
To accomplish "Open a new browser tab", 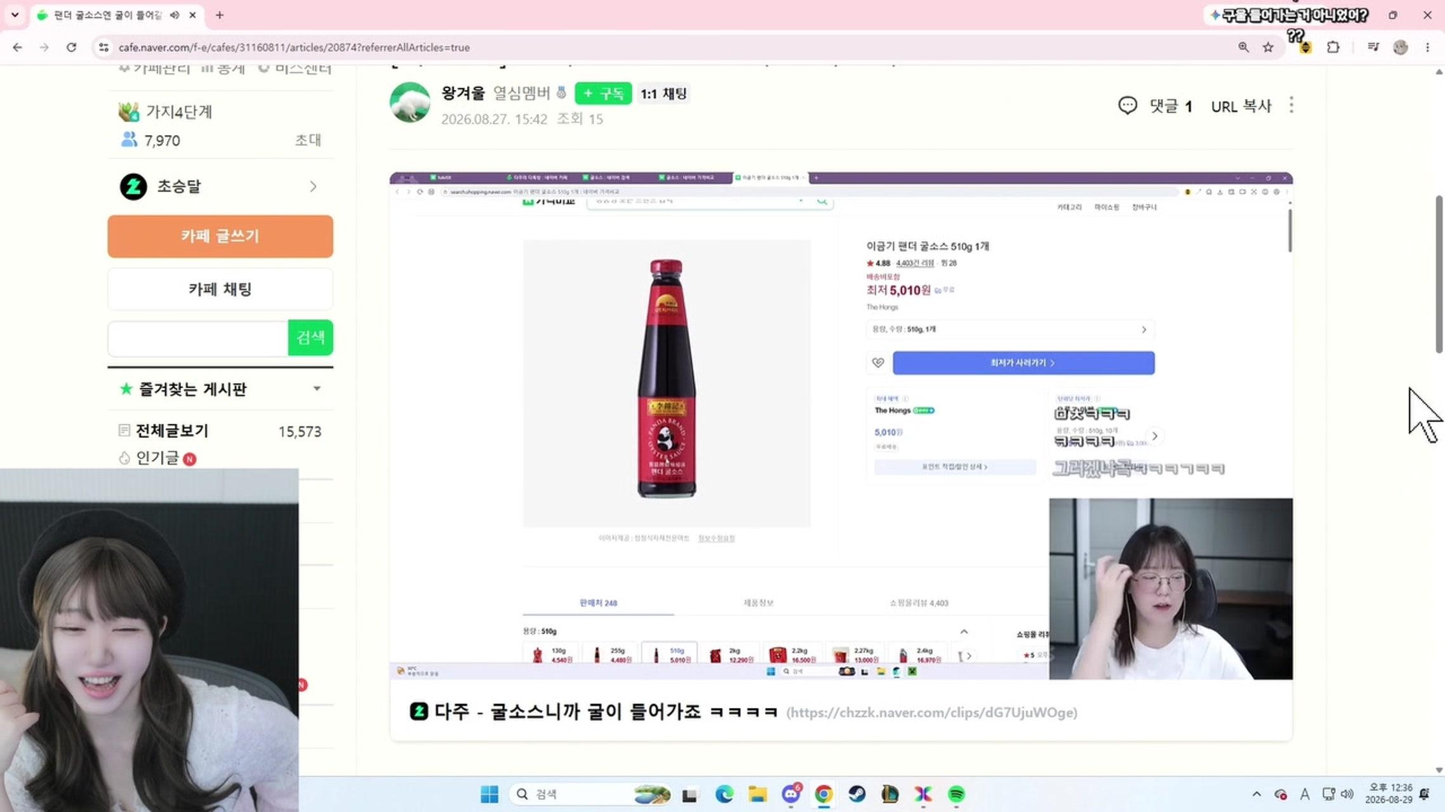I will [x=220, y=15].
